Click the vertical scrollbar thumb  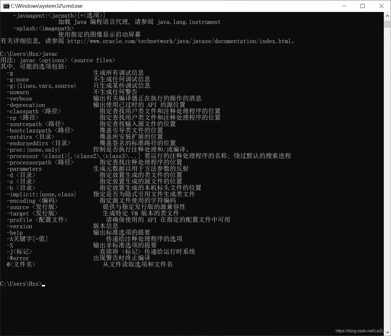coord(387,24)
